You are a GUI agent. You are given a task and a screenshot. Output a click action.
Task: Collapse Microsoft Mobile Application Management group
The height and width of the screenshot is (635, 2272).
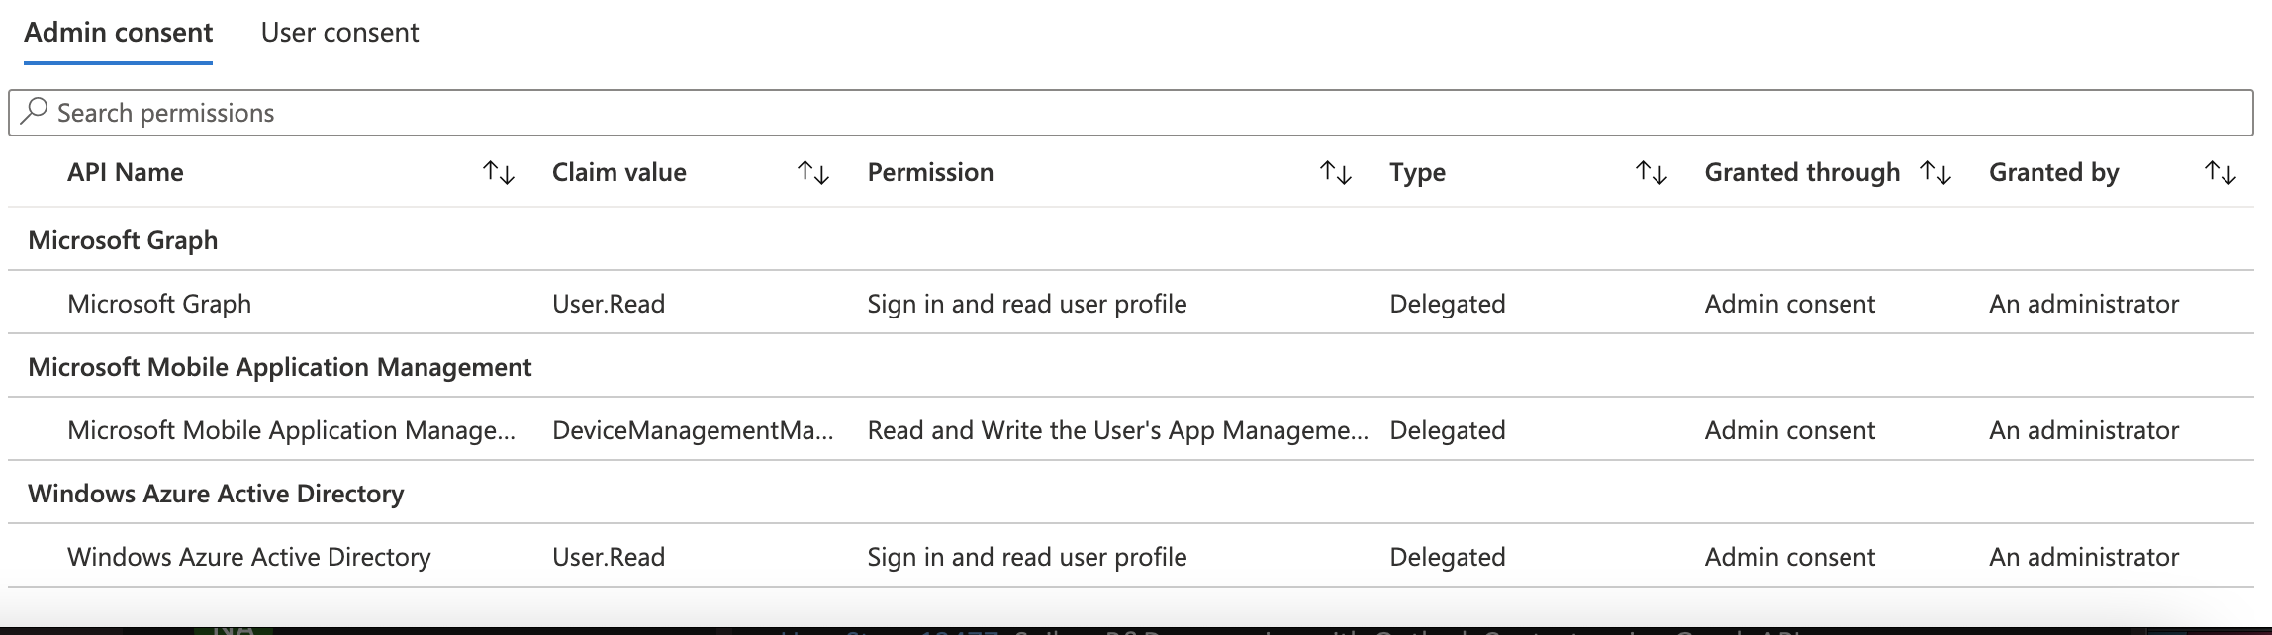tap(280, 367)
